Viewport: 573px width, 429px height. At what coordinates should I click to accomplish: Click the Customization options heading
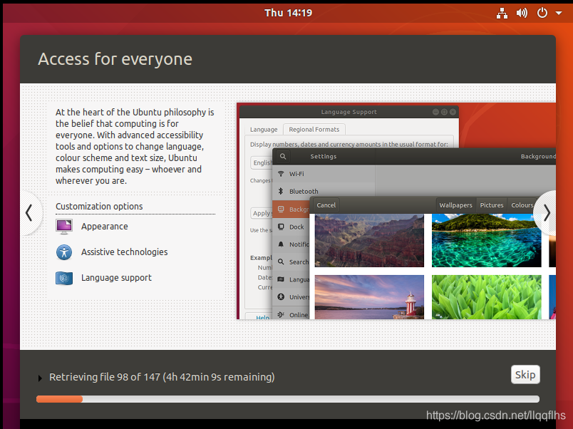point(99,207)
